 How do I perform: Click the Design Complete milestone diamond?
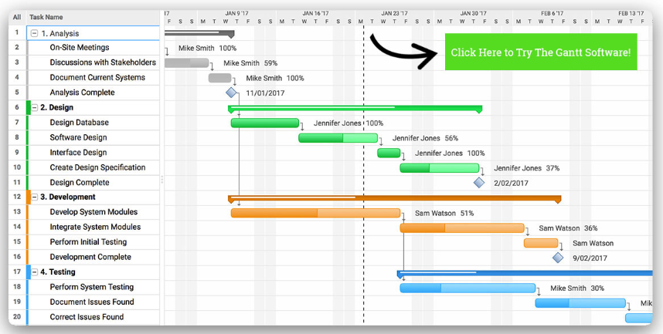(479, 183)
